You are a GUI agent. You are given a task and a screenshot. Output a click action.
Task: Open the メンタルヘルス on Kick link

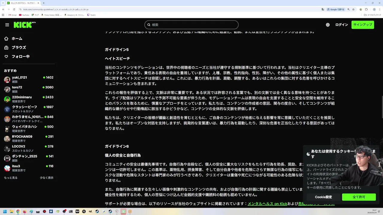coord(267,204)
